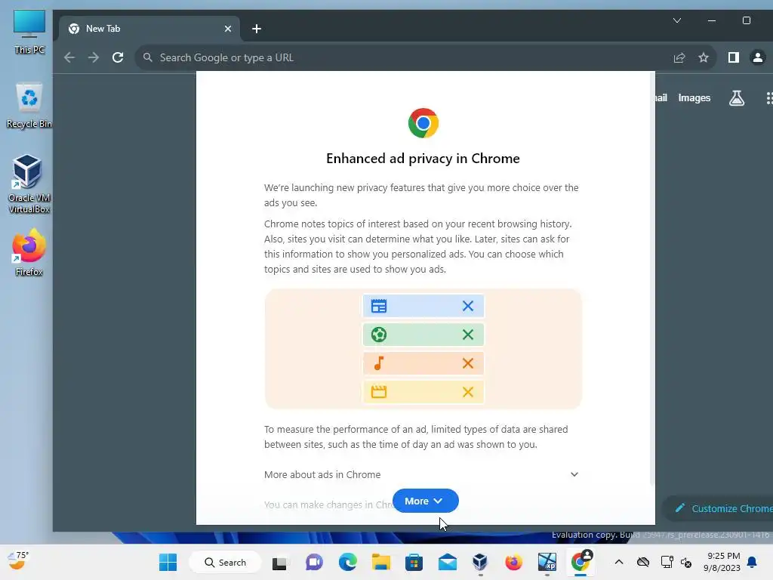This screenshot has height=580, width=773.
Task: Click the Chrome forward arrow button
Action: tap(93, 57)
